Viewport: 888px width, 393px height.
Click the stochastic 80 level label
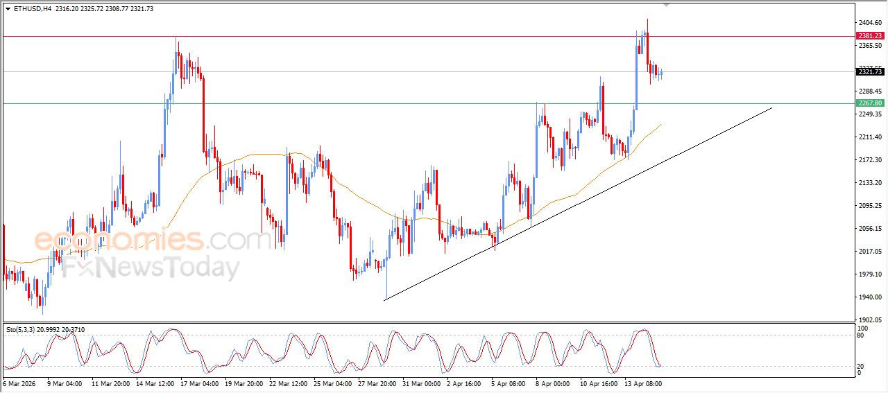861,335
